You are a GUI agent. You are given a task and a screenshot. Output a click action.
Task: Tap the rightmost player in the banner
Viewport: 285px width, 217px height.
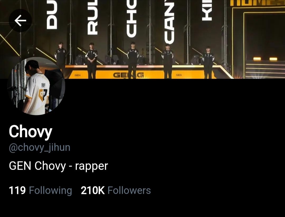[x=208, y=62]
